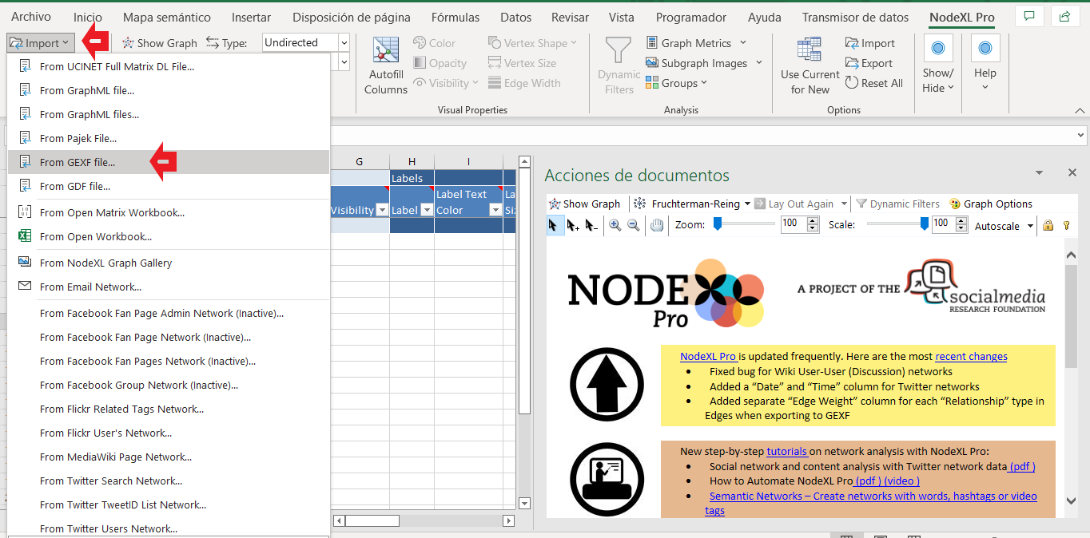The image size is (1090, 538).
Task: Expand the Fruchterman-Reingold layout dropdown
Action: click(747, 204)
